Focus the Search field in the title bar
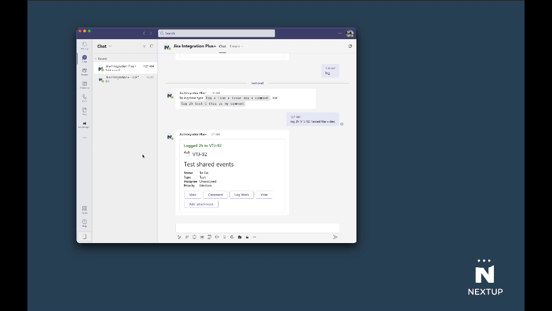 coord(217,33)
